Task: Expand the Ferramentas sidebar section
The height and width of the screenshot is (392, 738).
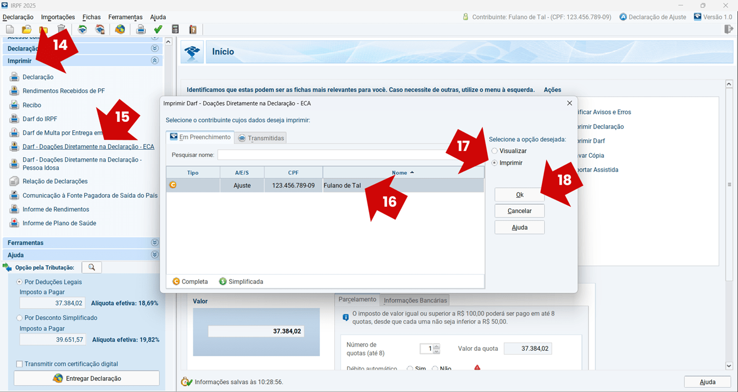Action: click(x=154, y=243)
